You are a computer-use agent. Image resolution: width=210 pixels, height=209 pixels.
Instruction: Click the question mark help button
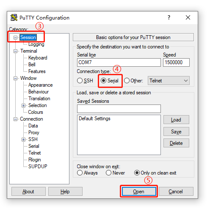(x=169, y=17)
